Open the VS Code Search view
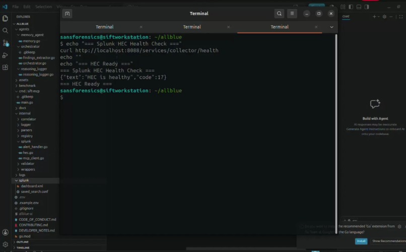Viewport: 406px width, 252px height. point(5,31)
